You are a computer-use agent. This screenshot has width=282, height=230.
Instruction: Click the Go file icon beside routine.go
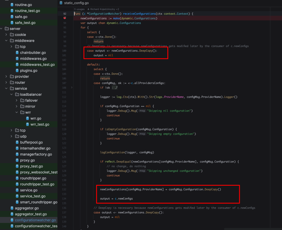tap(12, 5)
